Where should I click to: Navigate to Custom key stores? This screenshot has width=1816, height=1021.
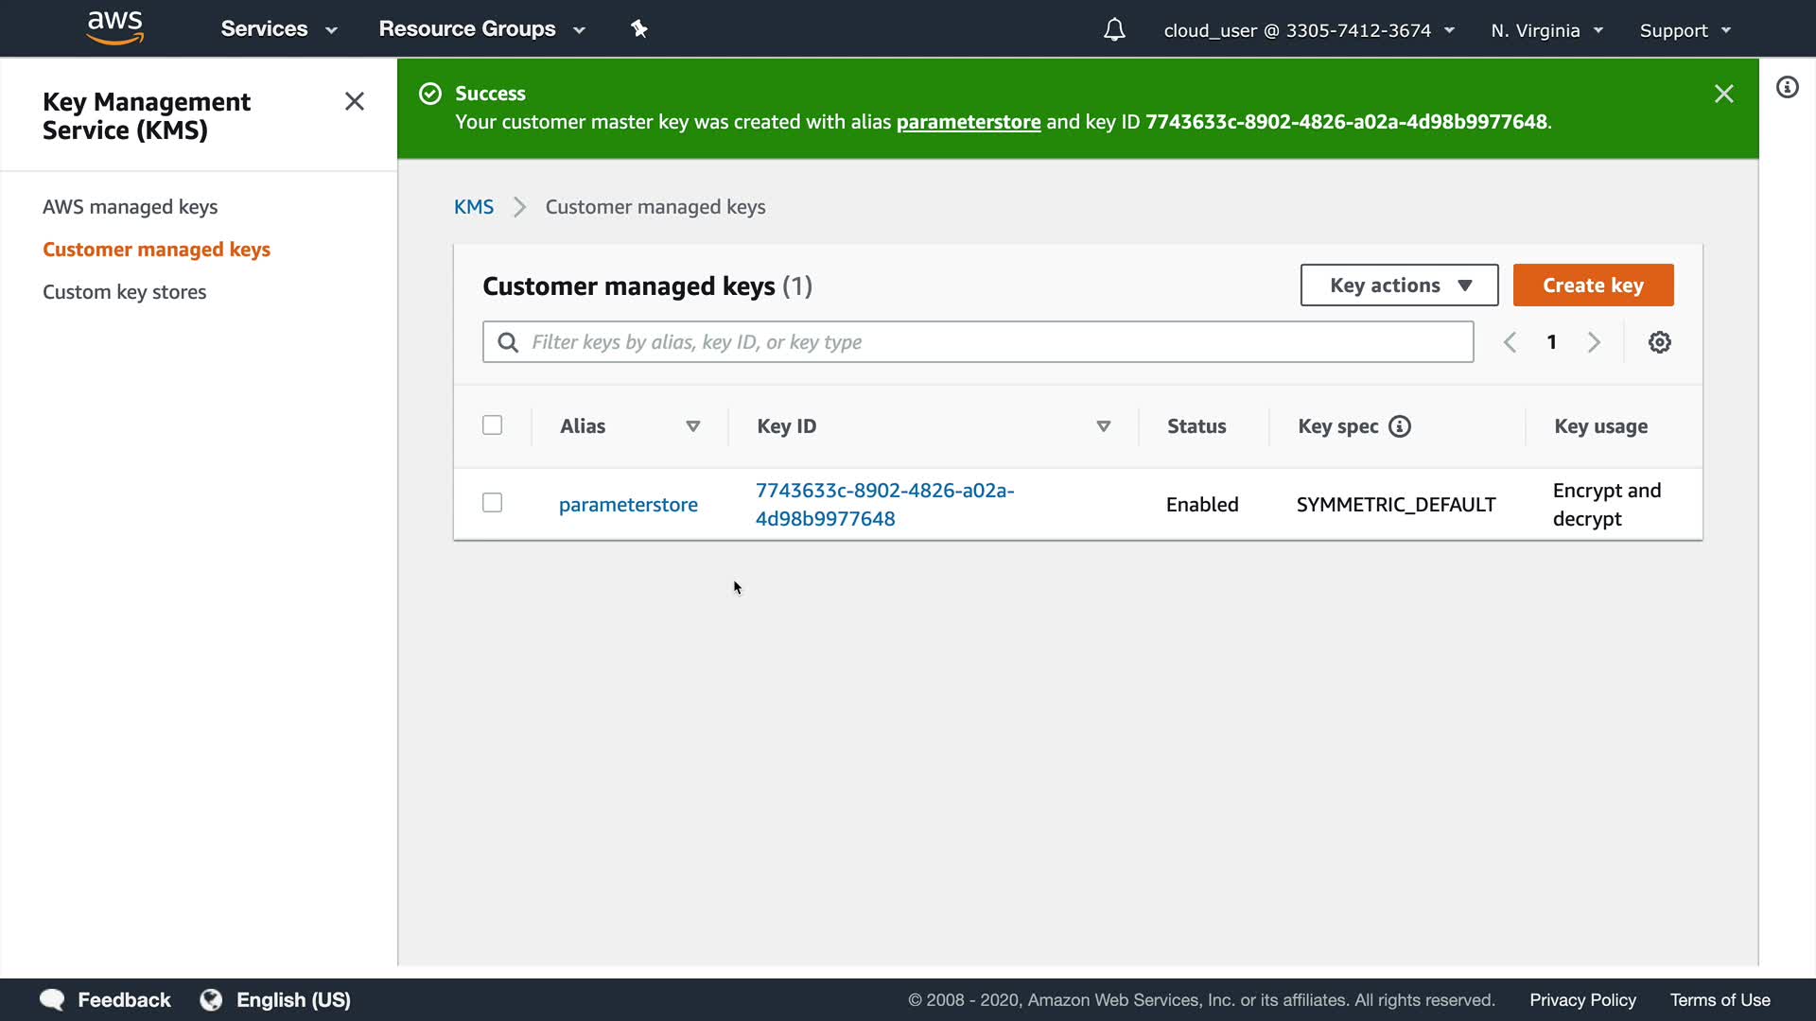coord(124,292)
